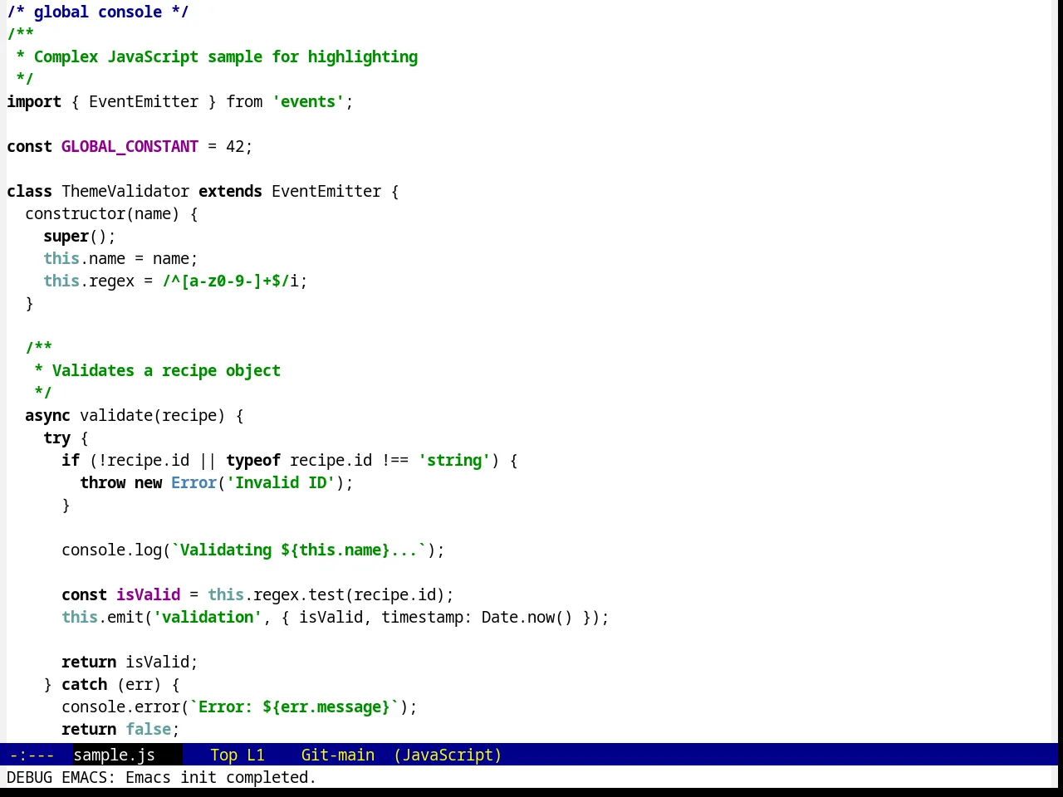Click the 'import' keyword

34,101
